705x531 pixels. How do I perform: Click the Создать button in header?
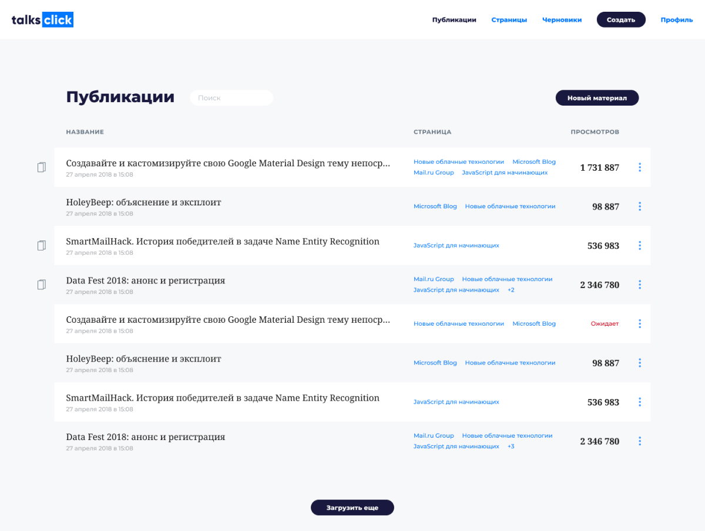click(x=621, y=20)
